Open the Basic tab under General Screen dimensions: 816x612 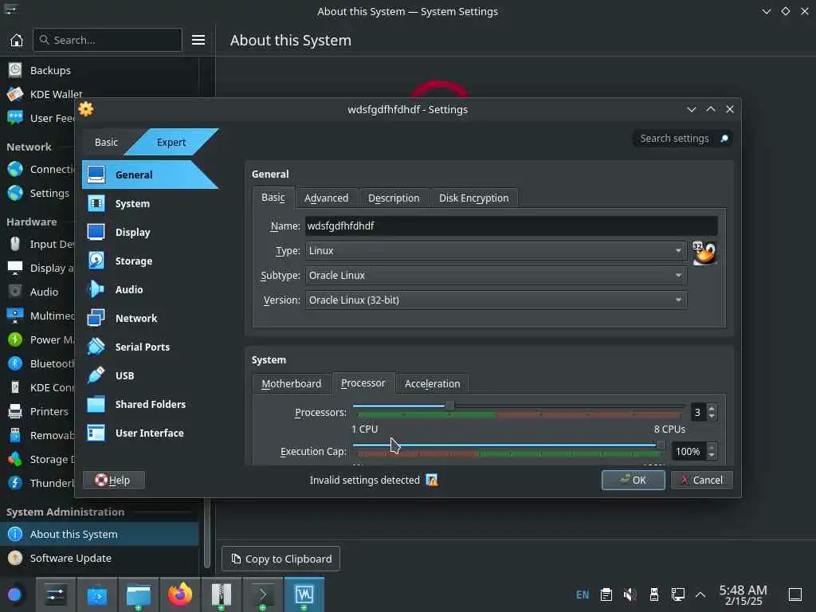pyautogui.click(x=273, y=198)
